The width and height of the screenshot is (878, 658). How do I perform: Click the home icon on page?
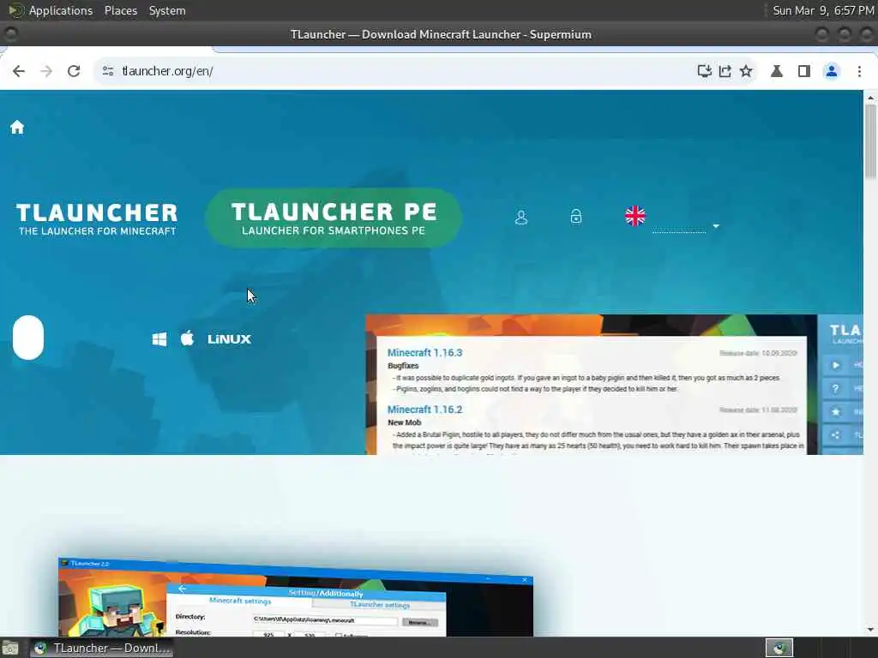pyautogui.click(x=17, y=128)
